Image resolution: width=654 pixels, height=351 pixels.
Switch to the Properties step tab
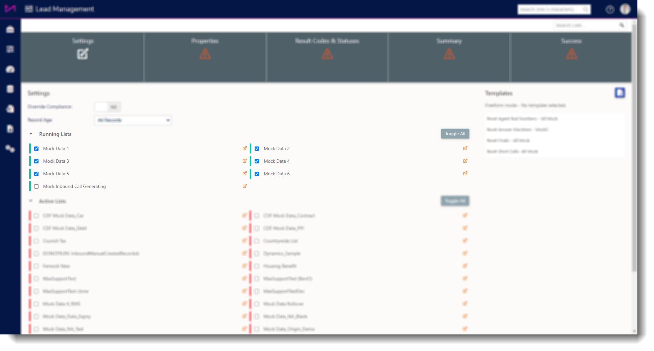(x=205, y=57)
